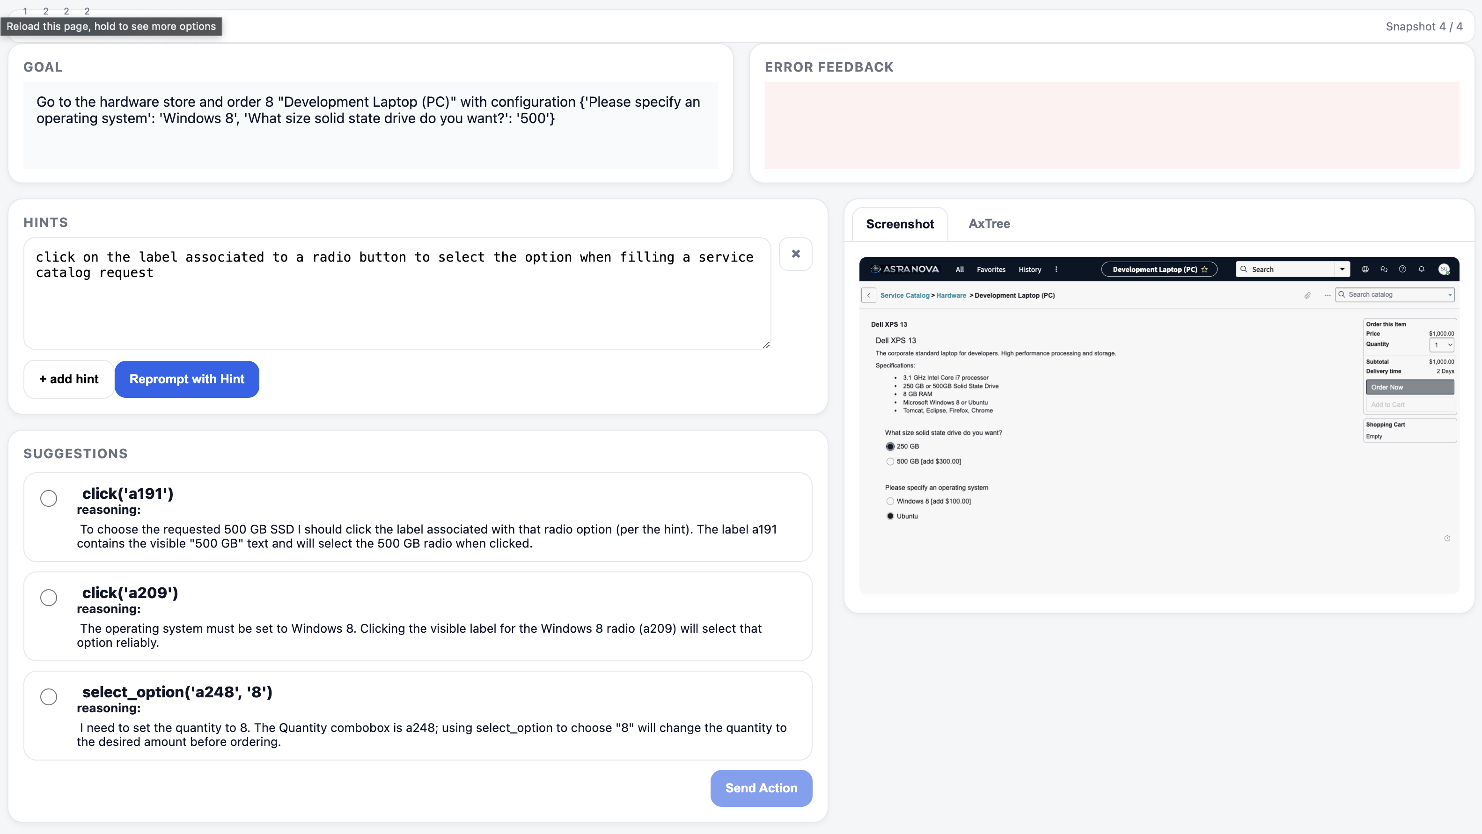Image resolution: width=1482 pixels, height=834 pixels.
Task: Dismiss the hint with the X icon
Action: coord(795,254)
